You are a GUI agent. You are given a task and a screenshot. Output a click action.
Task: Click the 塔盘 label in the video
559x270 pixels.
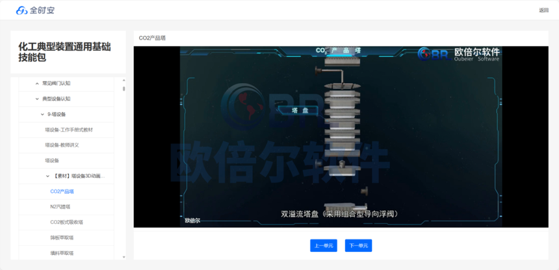click(x=300, y=110)
